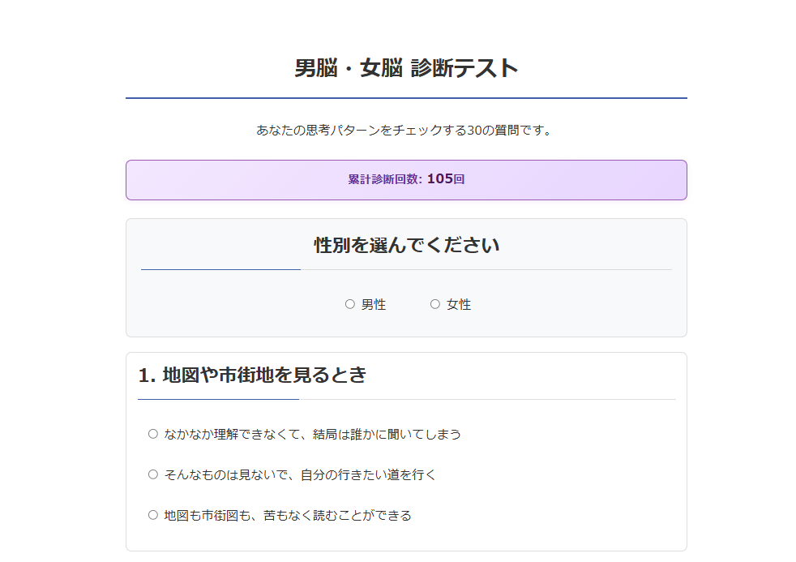Click the blue divider line under the title
Viewport: 796px width, 562px height.
tap(406, 98)
